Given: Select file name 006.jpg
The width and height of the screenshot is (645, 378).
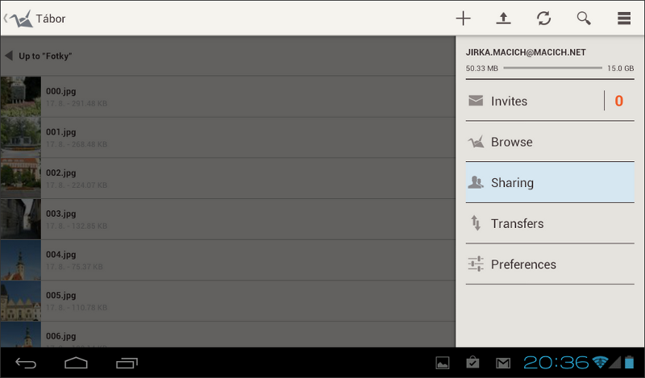Looking at the screenshot, I should pos(61,336).
